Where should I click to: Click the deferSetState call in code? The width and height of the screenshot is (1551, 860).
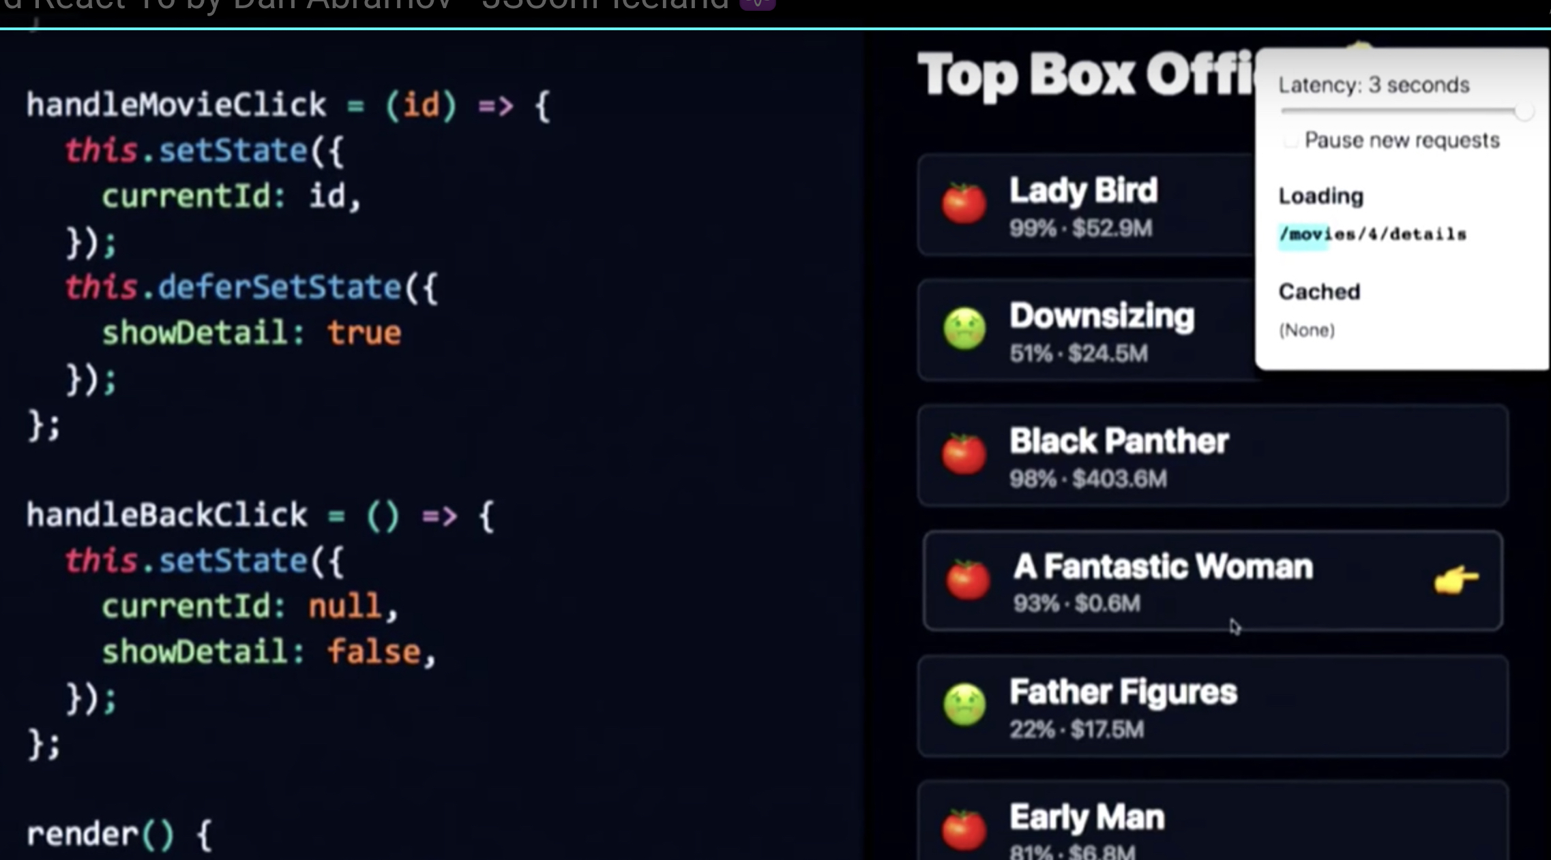pos(279,287)
